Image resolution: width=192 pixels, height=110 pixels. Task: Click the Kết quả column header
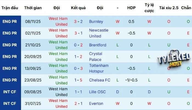click(x=78, y=8)
